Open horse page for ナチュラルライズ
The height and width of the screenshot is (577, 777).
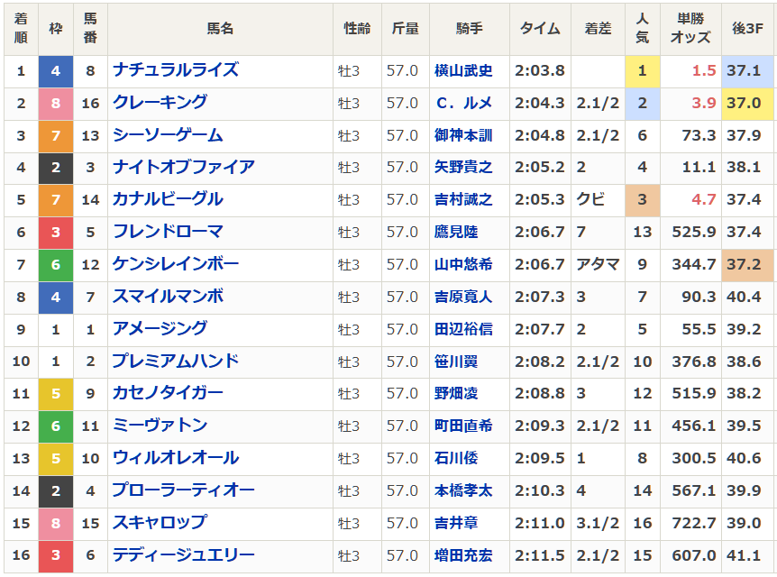coord(176,70)
